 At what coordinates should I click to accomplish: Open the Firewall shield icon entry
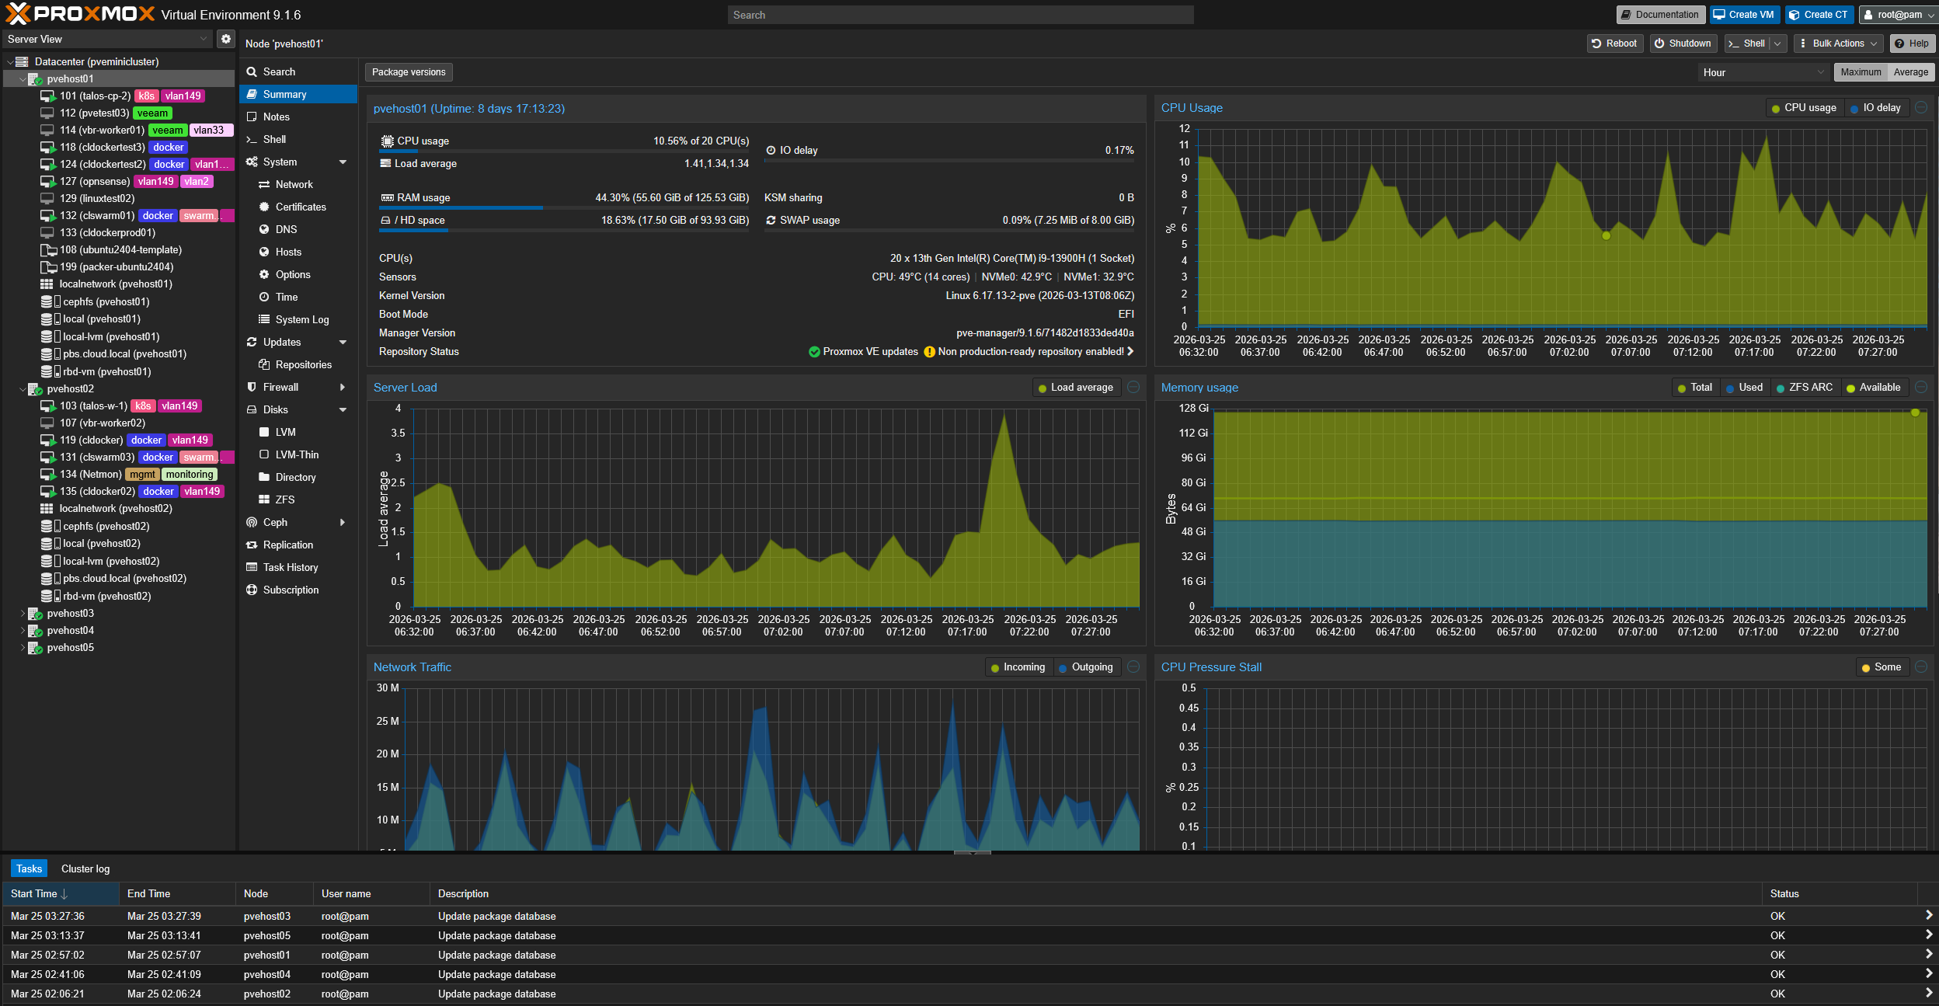pyautogui.click(x=252, y=387)
